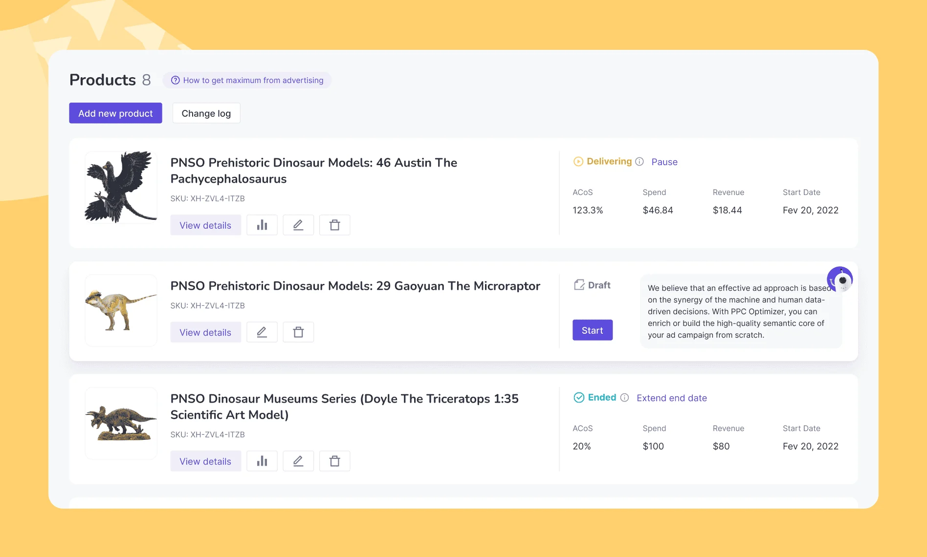The width and height of the screenshot is (927, 557).
Task: Click the Draft status icon
Action: tap(579, 285)
